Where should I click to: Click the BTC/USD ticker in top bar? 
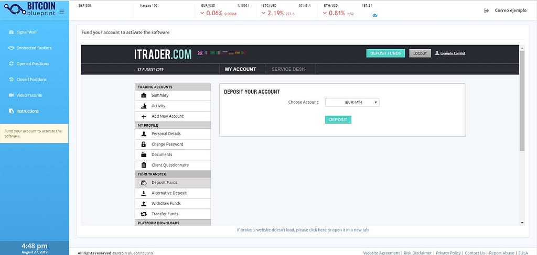click(286, 10)
